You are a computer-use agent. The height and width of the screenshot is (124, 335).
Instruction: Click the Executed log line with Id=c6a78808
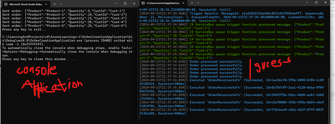tap(231, 104)
